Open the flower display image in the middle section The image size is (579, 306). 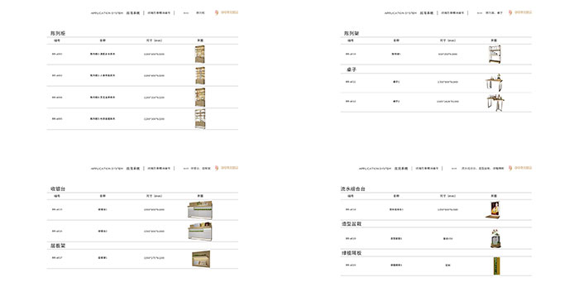(x=495, y=238)
